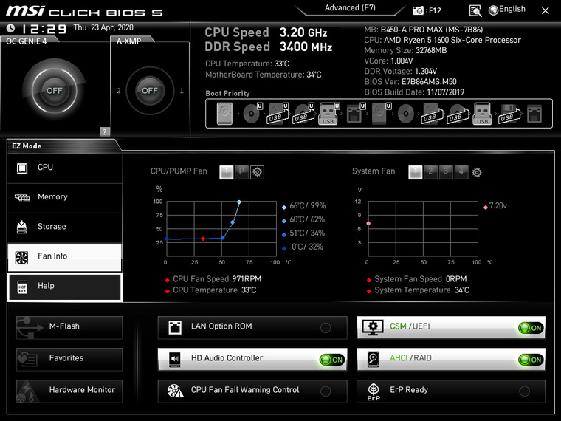This screenshot has height=421, width=561.
Task: Click the AHCI/RAID hard disk icon
Action: (x=373, y=359)
